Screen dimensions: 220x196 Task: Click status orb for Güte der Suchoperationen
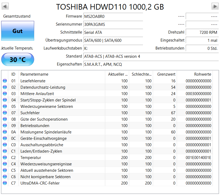click(5, 119)
